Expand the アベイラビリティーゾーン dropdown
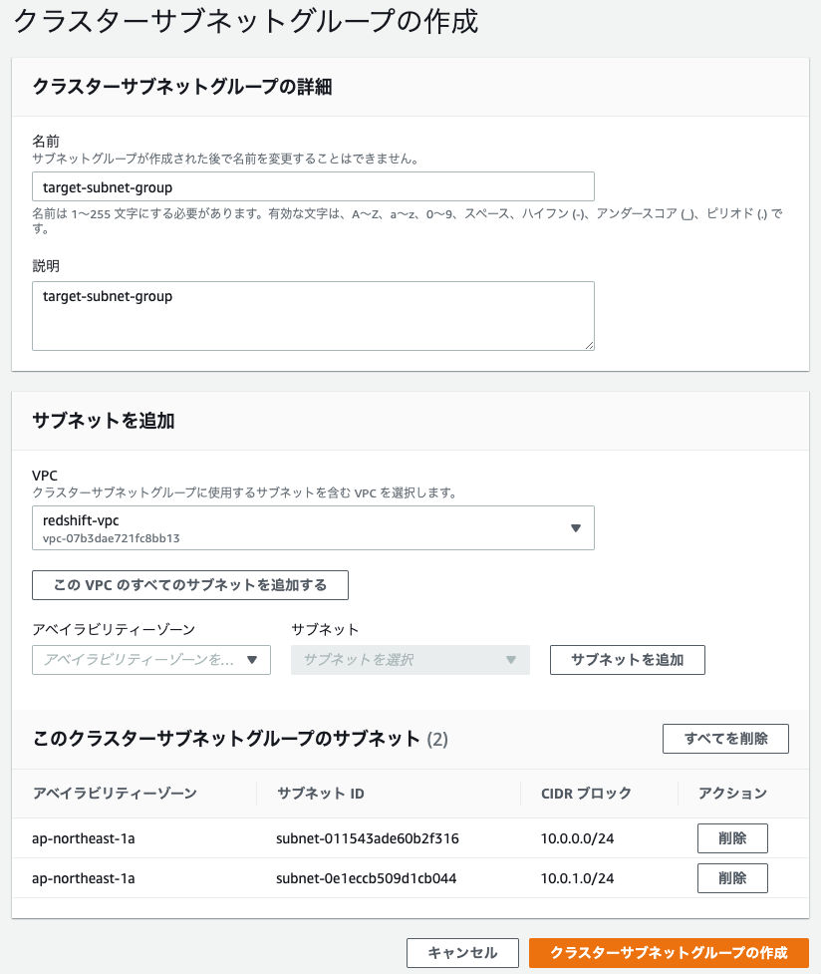 pyautogui.click(x=151, y=660)
